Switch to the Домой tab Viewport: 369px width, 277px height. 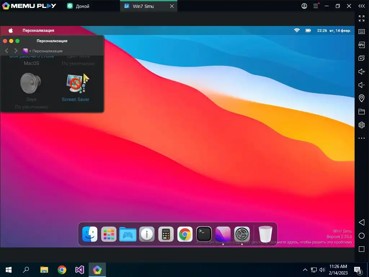pos(78,6)
